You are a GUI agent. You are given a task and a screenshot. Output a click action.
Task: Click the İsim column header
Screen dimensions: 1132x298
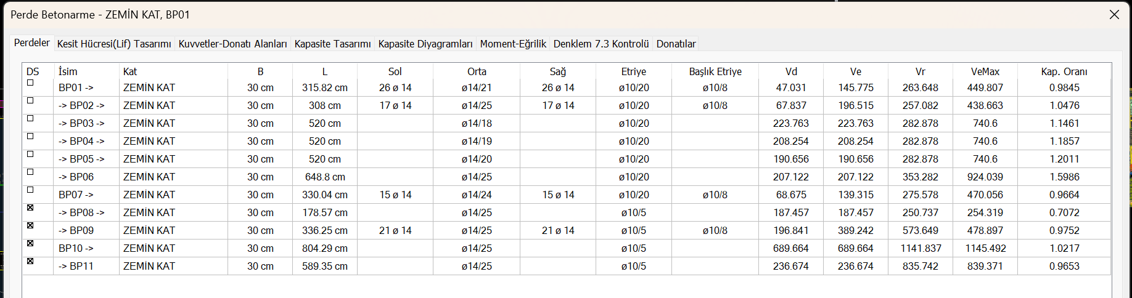(68, 71)
